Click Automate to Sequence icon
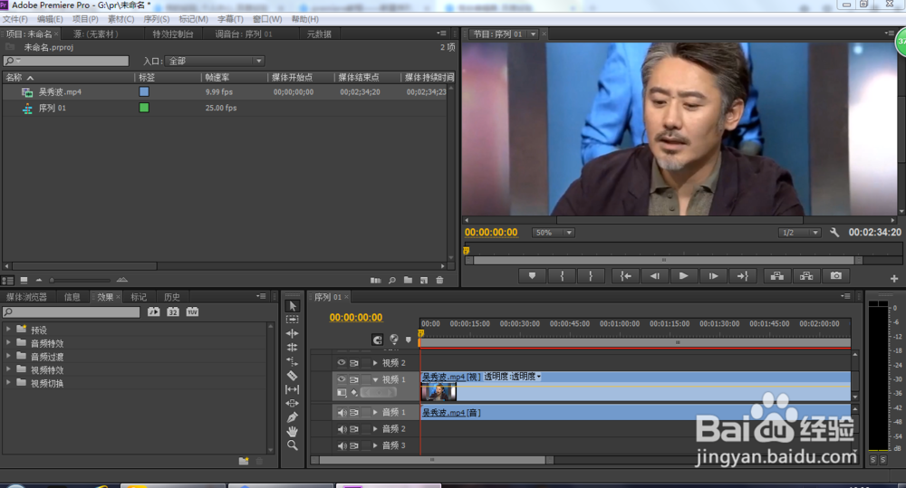906x488 pixels. [x=376, y=280]
